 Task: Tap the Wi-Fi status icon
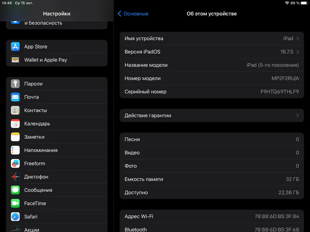(x=287, y=3)
